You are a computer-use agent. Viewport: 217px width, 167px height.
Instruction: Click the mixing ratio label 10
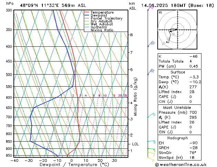coord(105,96)
